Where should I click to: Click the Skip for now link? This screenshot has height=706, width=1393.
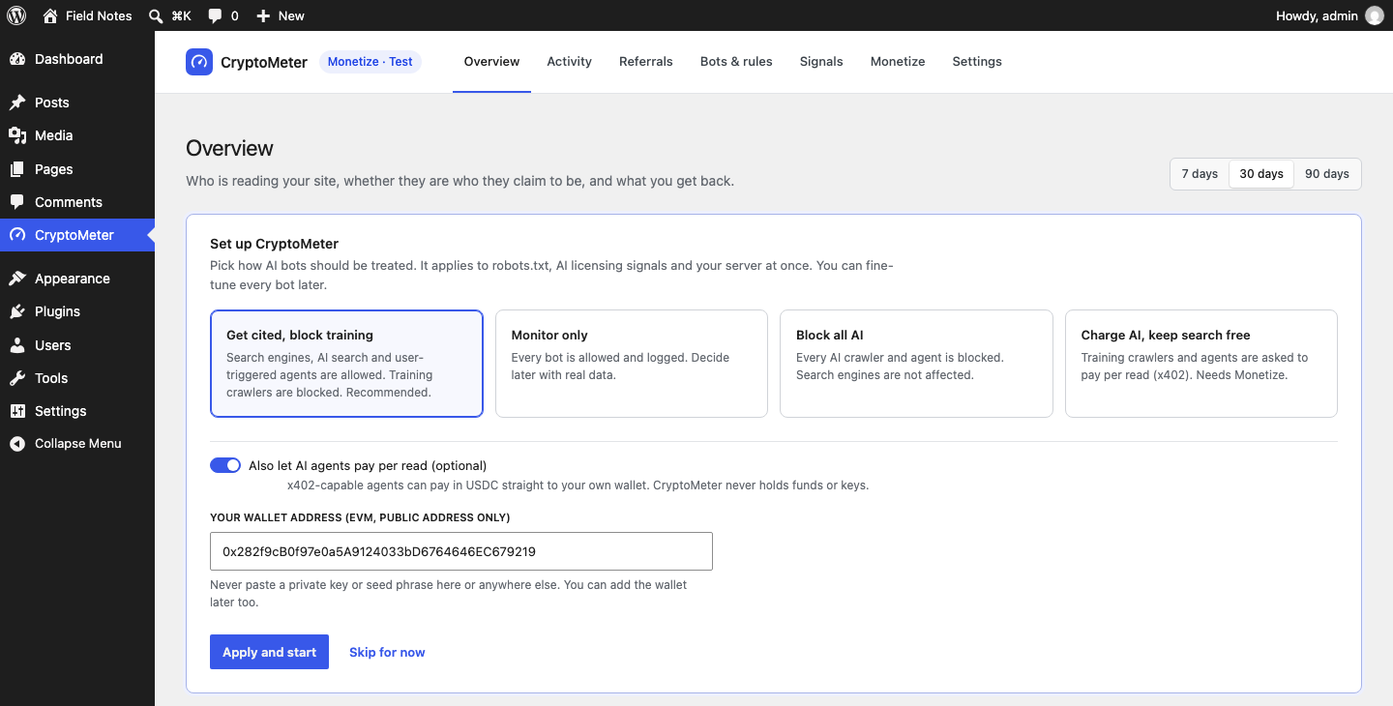tap(387, 652)
